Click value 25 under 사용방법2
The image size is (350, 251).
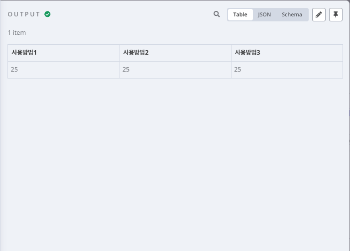(x=126, y=70)
